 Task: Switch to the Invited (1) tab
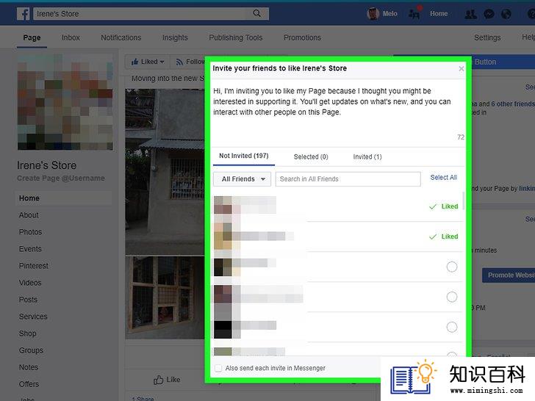tap(367, 157)
